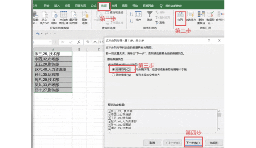Select the 来自表格/区域 icon

[64, 14]
